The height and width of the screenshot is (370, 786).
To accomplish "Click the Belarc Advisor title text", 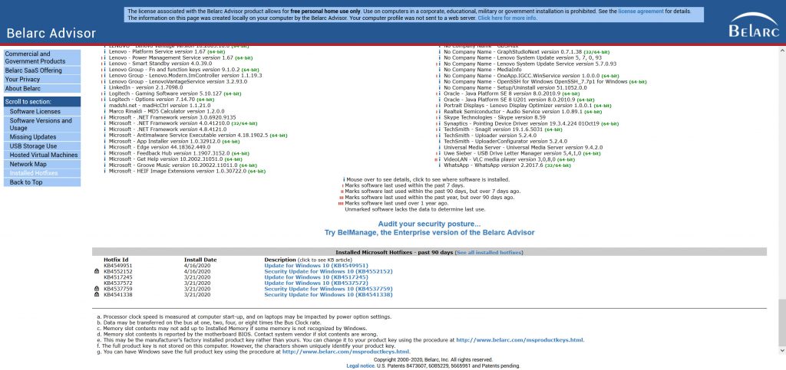I will pos(51,34).
